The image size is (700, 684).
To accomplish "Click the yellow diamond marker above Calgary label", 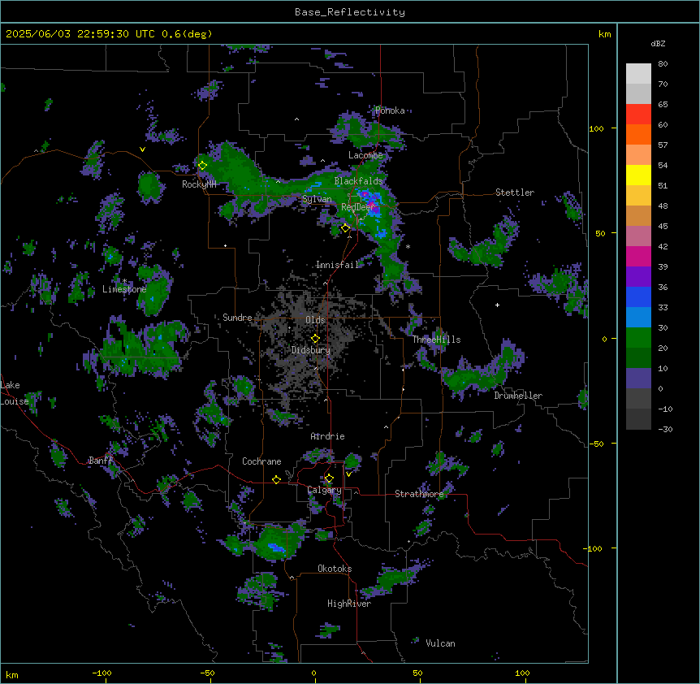I will click(x=329, y=478).
